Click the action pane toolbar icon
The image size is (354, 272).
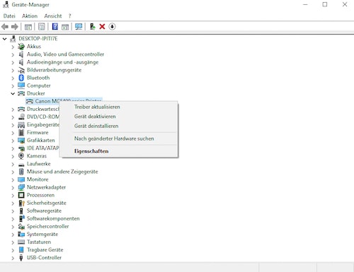65,27
